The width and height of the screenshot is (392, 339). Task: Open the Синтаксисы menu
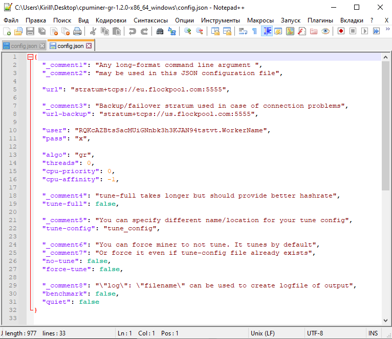[151, 20]
